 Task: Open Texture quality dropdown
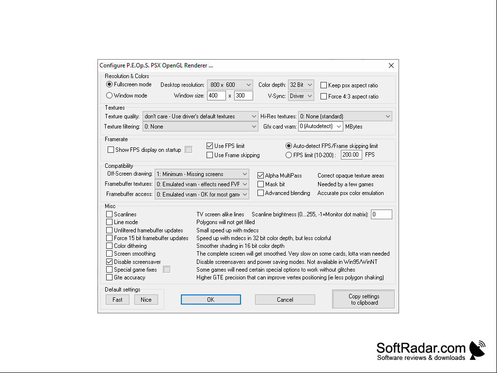coord(200,116)
